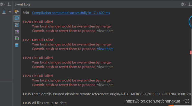
Task: Click the blue View them link at 11:21
Action: point(105,49)
